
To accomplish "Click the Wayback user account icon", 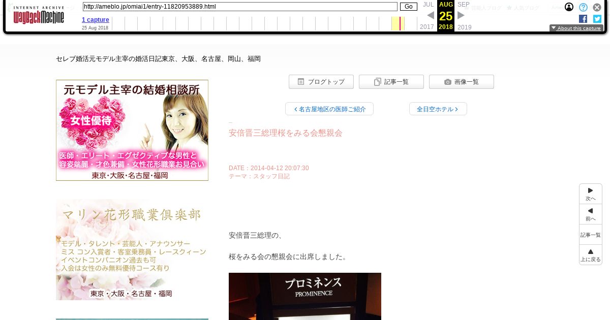I will click(569, 7).
